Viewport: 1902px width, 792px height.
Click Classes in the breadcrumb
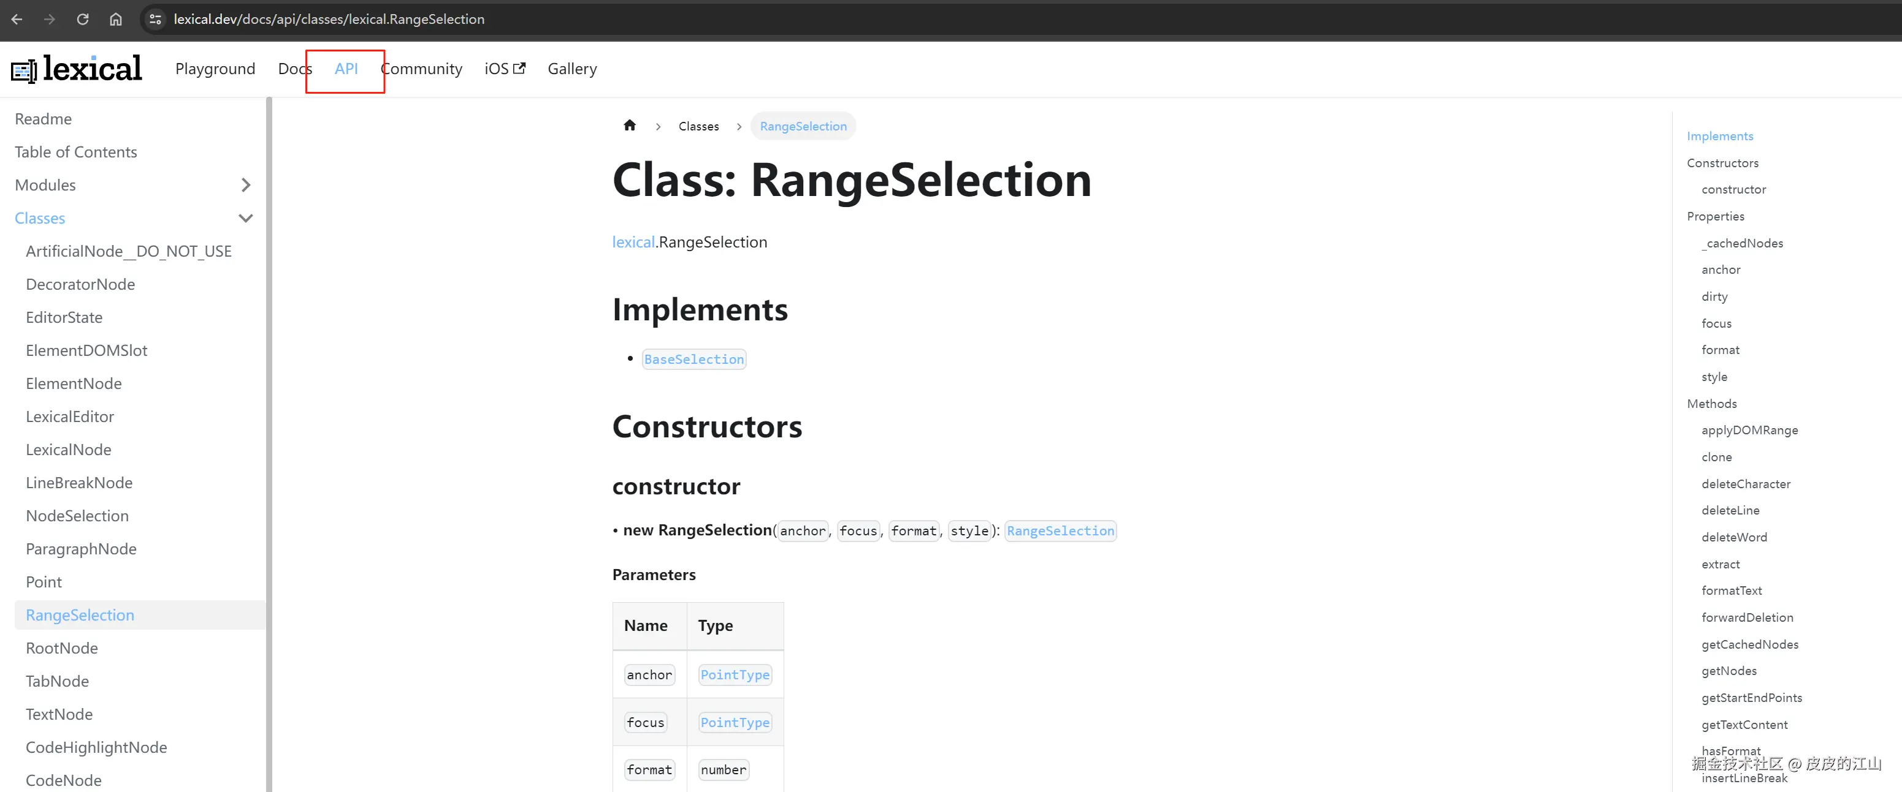click(698, 126)
